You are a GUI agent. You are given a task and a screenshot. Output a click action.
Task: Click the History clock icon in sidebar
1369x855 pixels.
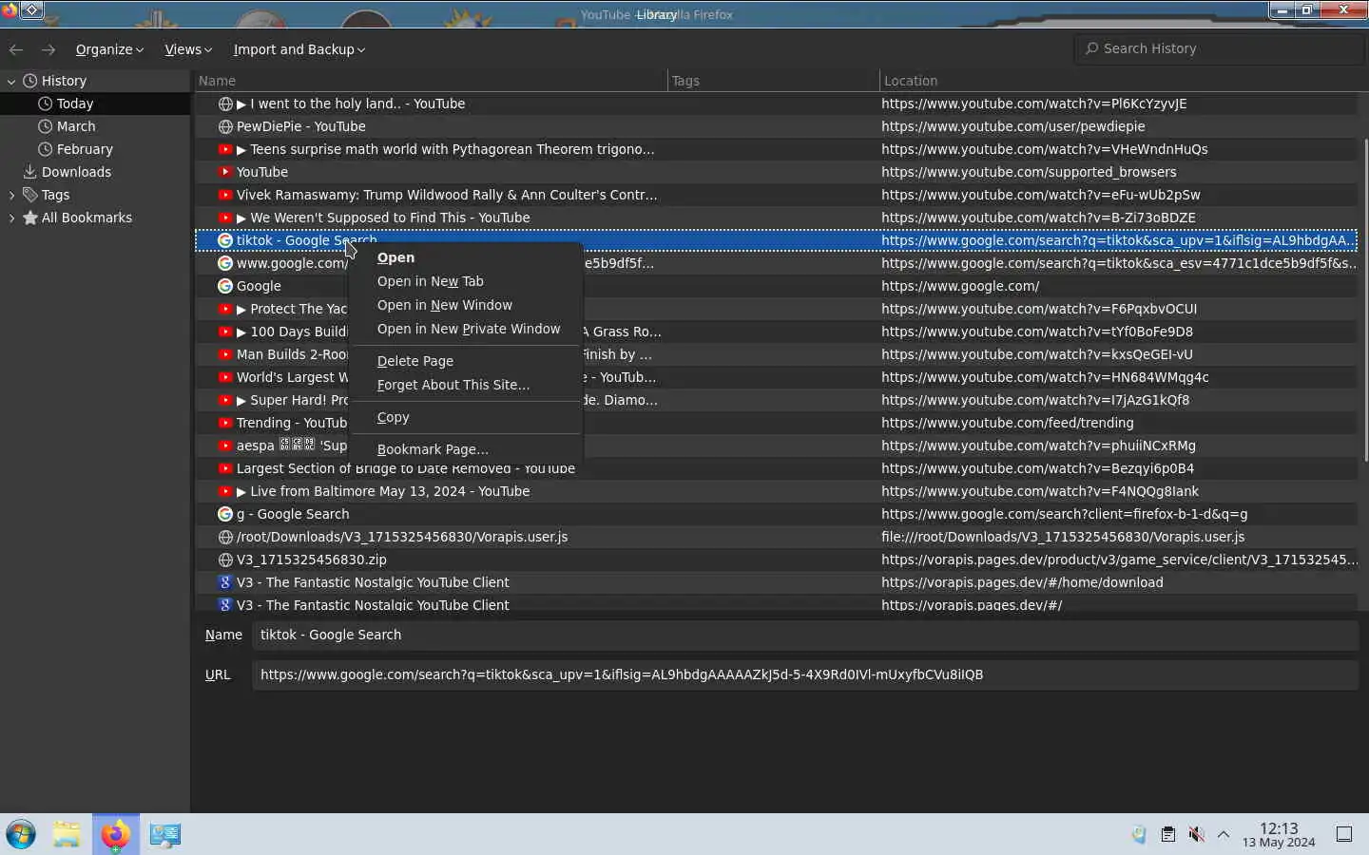click(x=30, y=81)
